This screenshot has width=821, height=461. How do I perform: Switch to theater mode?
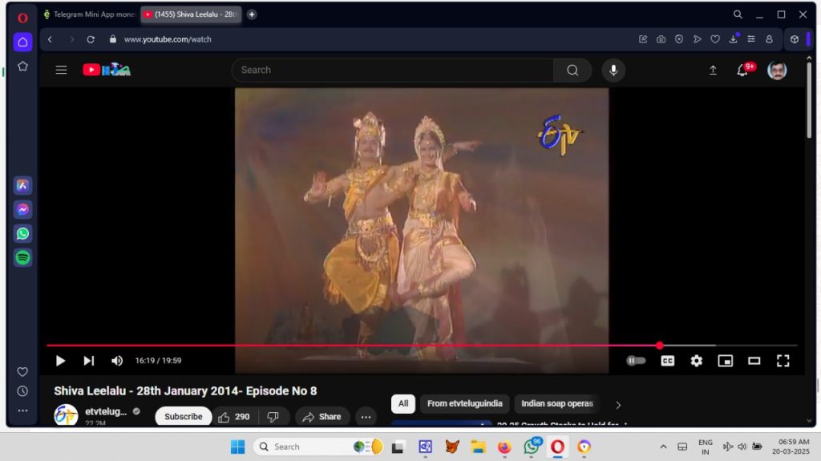[x=754, y=361]
